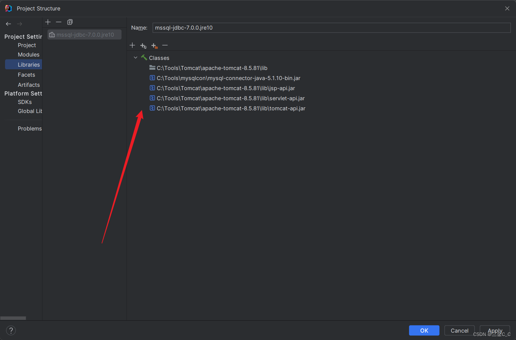516x340 pixels.
Task: Click the jar icon of tomcat-api.jar
Action: pyautogui.click(x=152, y=108)
